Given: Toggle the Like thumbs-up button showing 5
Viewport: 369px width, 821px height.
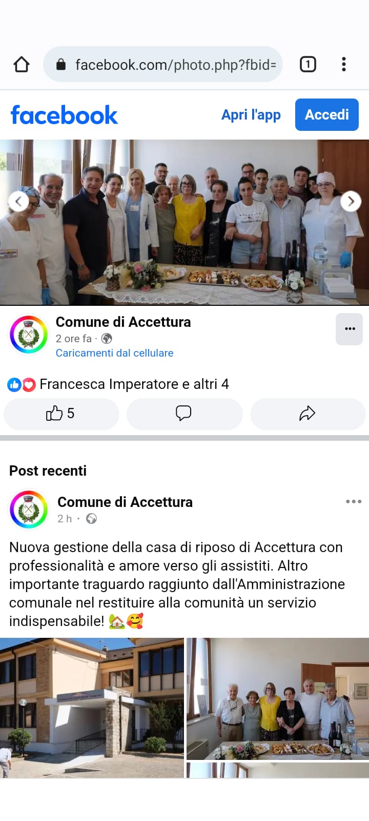Looking at the screenshot, I should 61,414.
